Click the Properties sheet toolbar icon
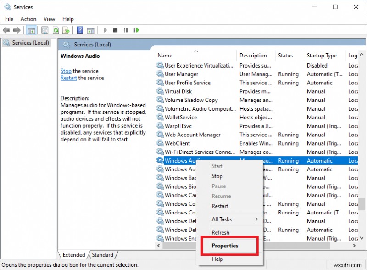 click(44, 30)
